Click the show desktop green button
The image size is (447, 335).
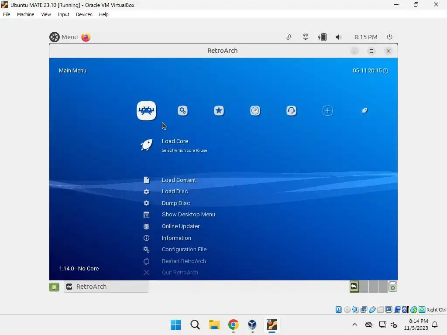pos(54,287)
